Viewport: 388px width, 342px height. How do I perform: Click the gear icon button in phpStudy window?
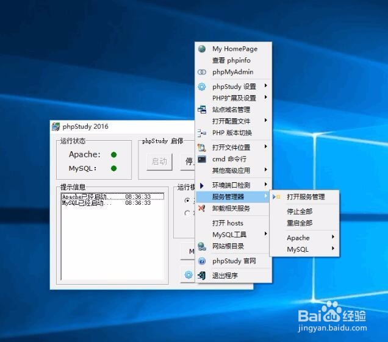[x=189, y=274]
